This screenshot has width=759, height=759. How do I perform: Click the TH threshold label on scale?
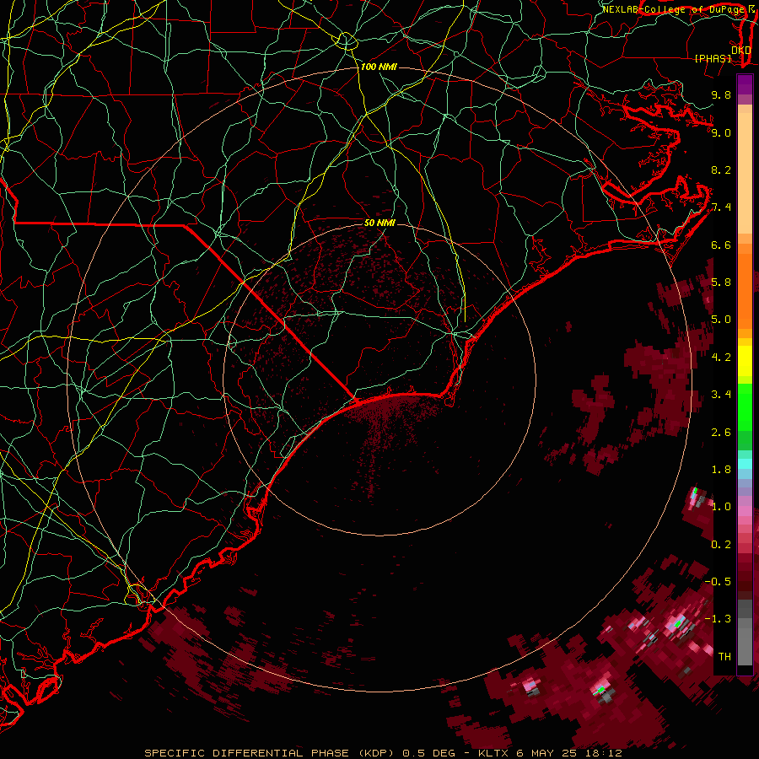point(724,657)
